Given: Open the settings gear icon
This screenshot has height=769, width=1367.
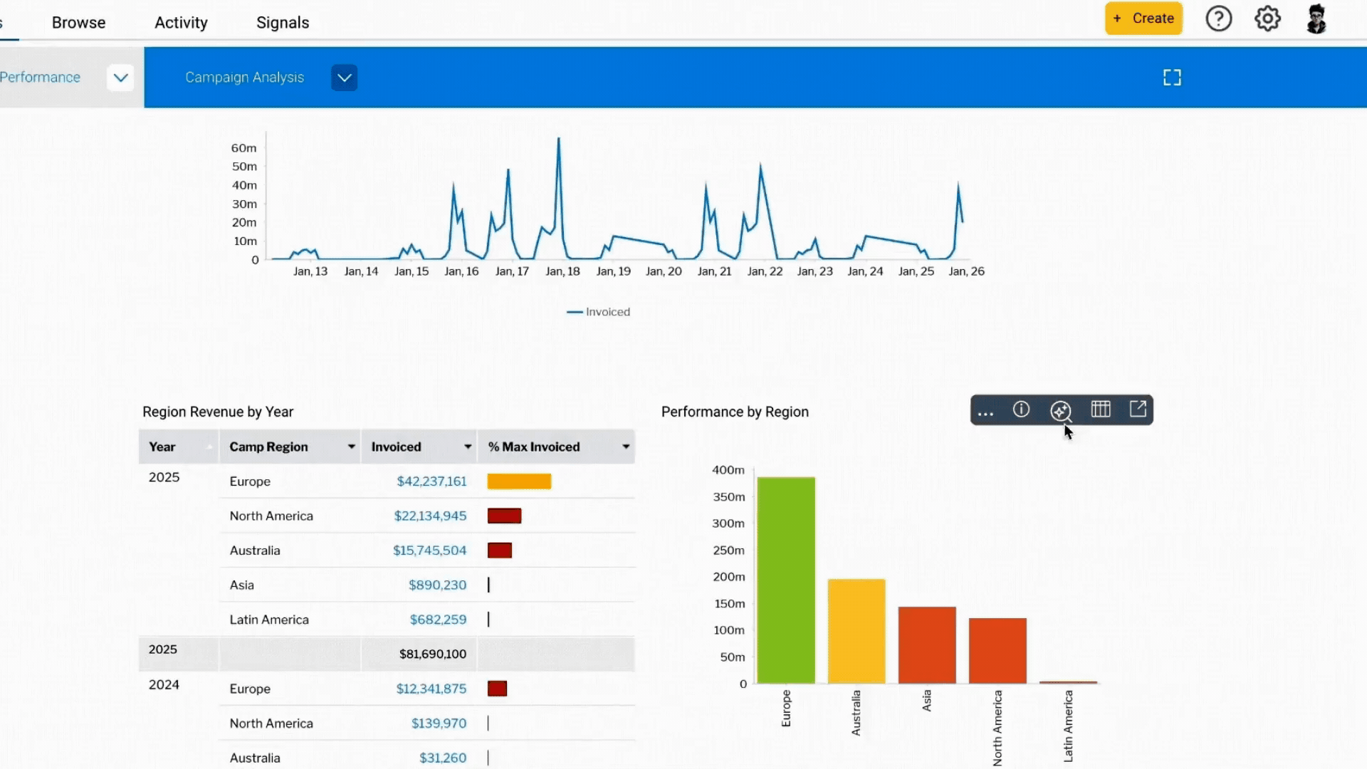Looking at the screenshot, I should click(x=1267, y=19).
